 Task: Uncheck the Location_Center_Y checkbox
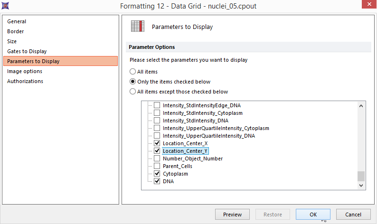click(157, 151)
